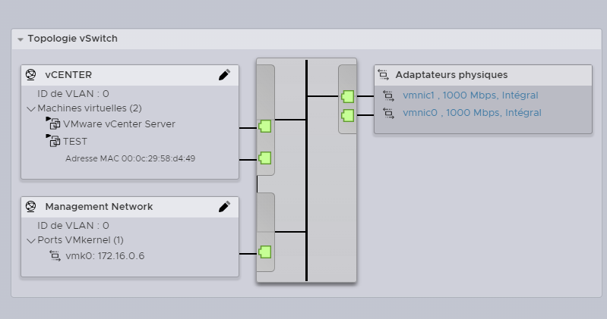Click the green port for vmnic1 uplink

348,96
